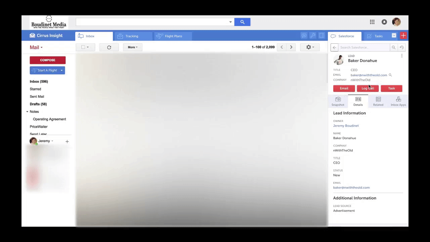The height and width of the screenshot is (242, 430).
Task: Open the Operating Agreement label
Action: pyautogui.click(x=49, y=119)
